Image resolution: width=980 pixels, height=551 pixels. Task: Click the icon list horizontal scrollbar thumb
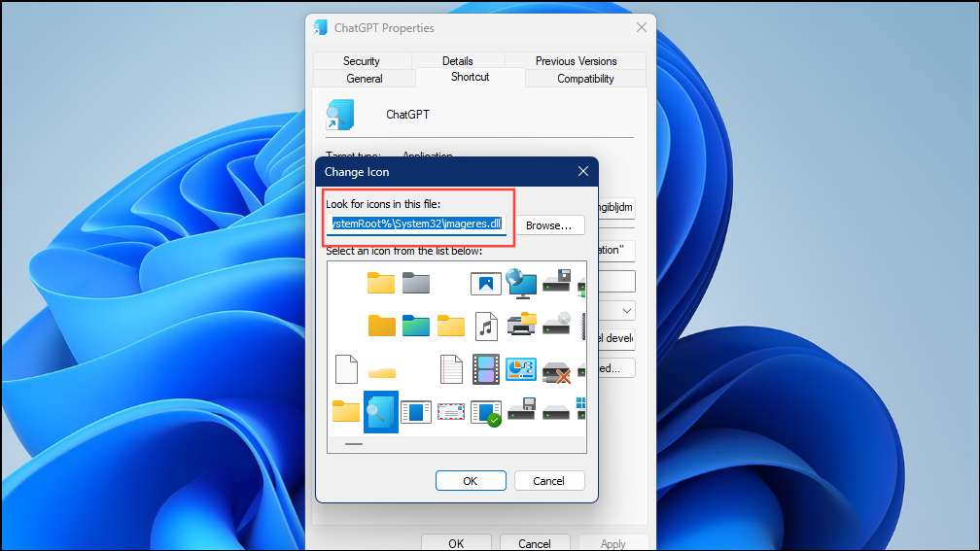point(353,444)
